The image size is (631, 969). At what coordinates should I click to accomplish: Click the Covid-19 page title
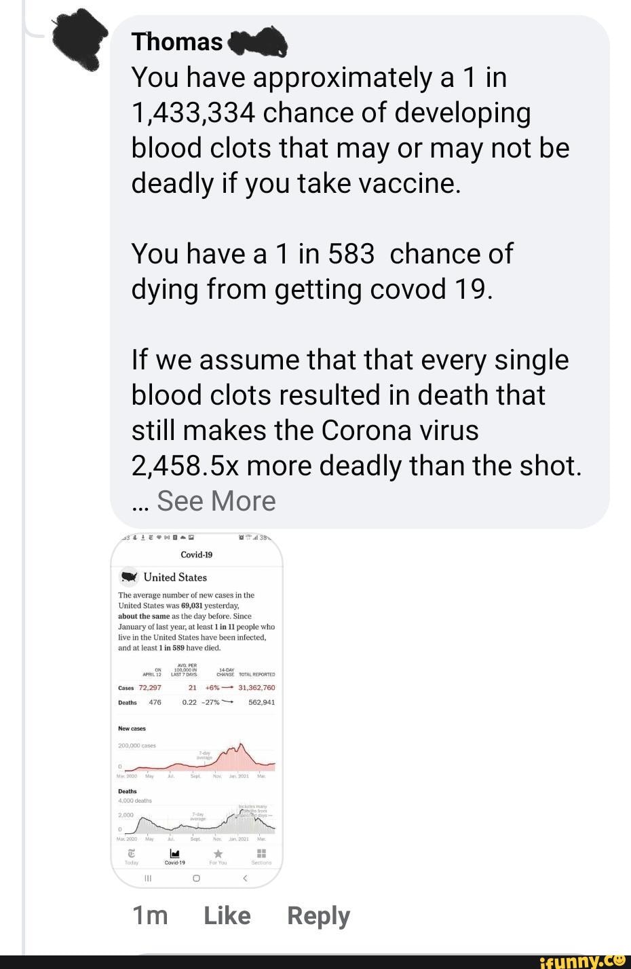[x=197, y=555]
